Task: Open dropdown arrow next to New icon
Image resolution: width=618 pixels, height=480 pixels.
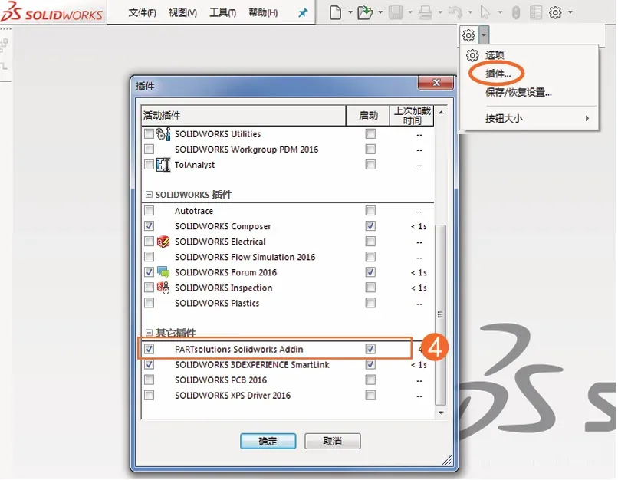Action: coord(350,12)
